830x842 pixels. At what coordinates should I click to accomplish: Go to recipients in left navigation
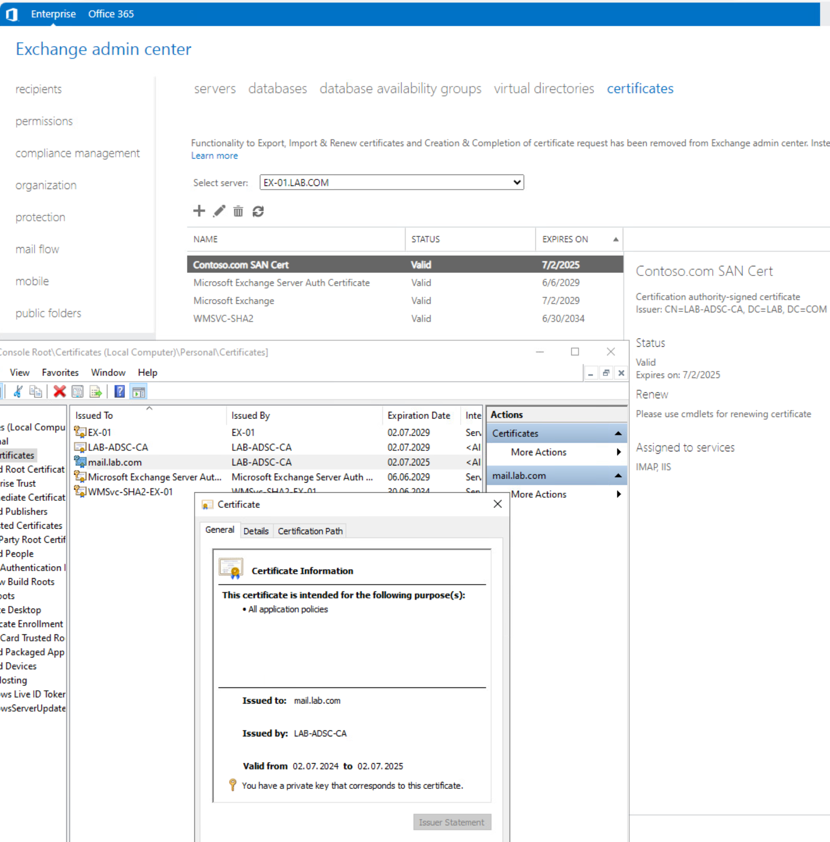coord(38,89)
